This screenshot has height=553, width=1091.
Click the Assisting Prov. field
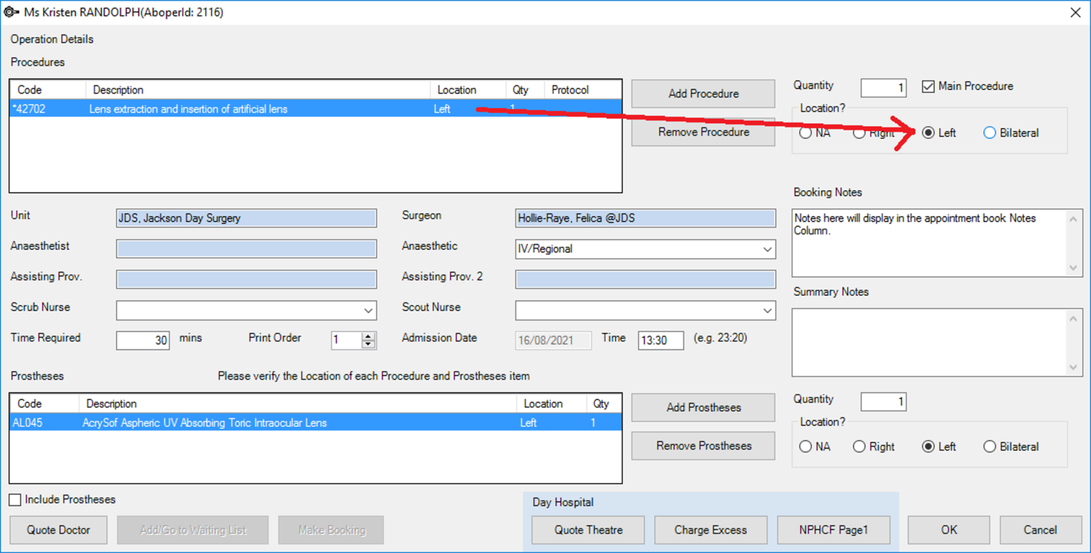coord(247,279)
